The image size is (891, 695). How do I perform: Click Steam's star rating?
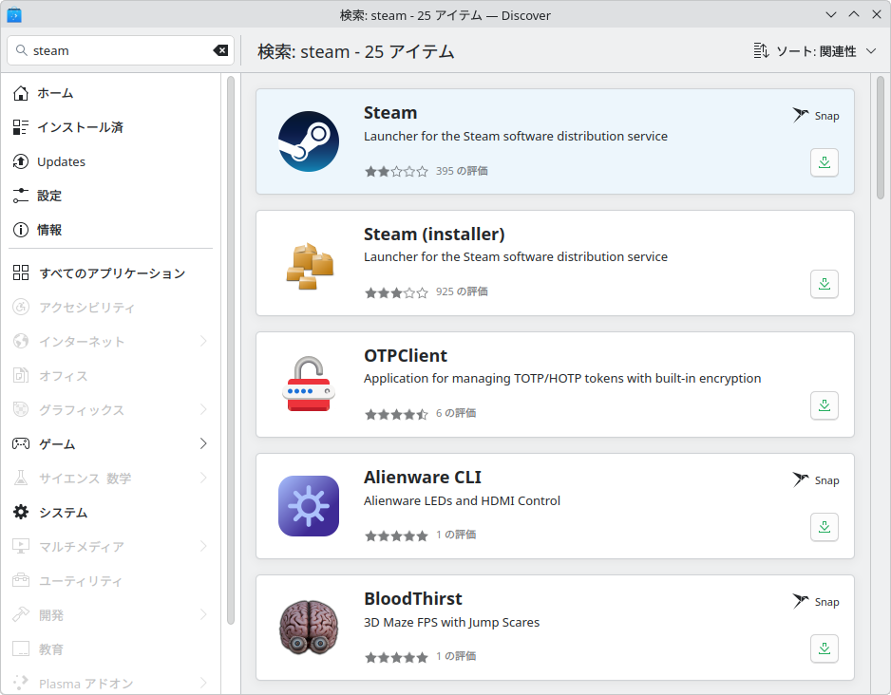396,171
